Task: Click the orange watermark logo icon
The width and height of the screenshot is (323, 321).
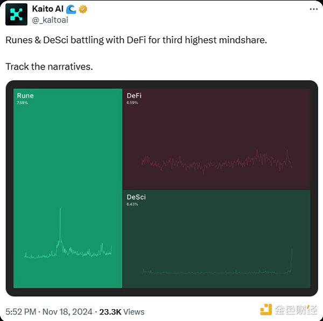Action: (266, 310)
